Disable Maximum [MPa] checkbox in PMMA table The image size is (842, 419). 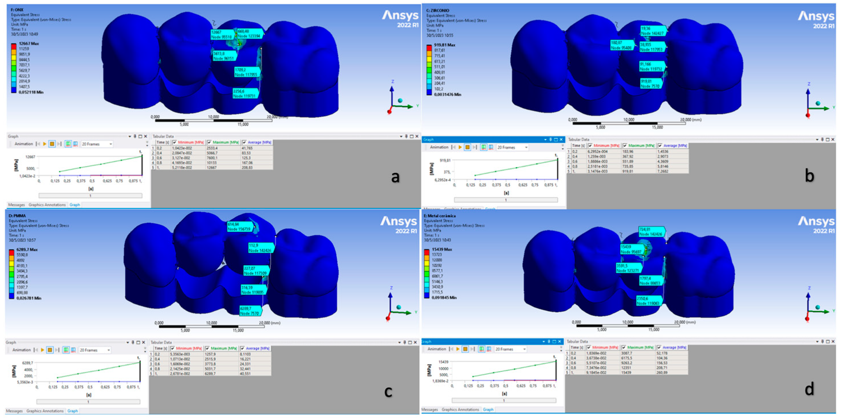click(x=207, y=348)
